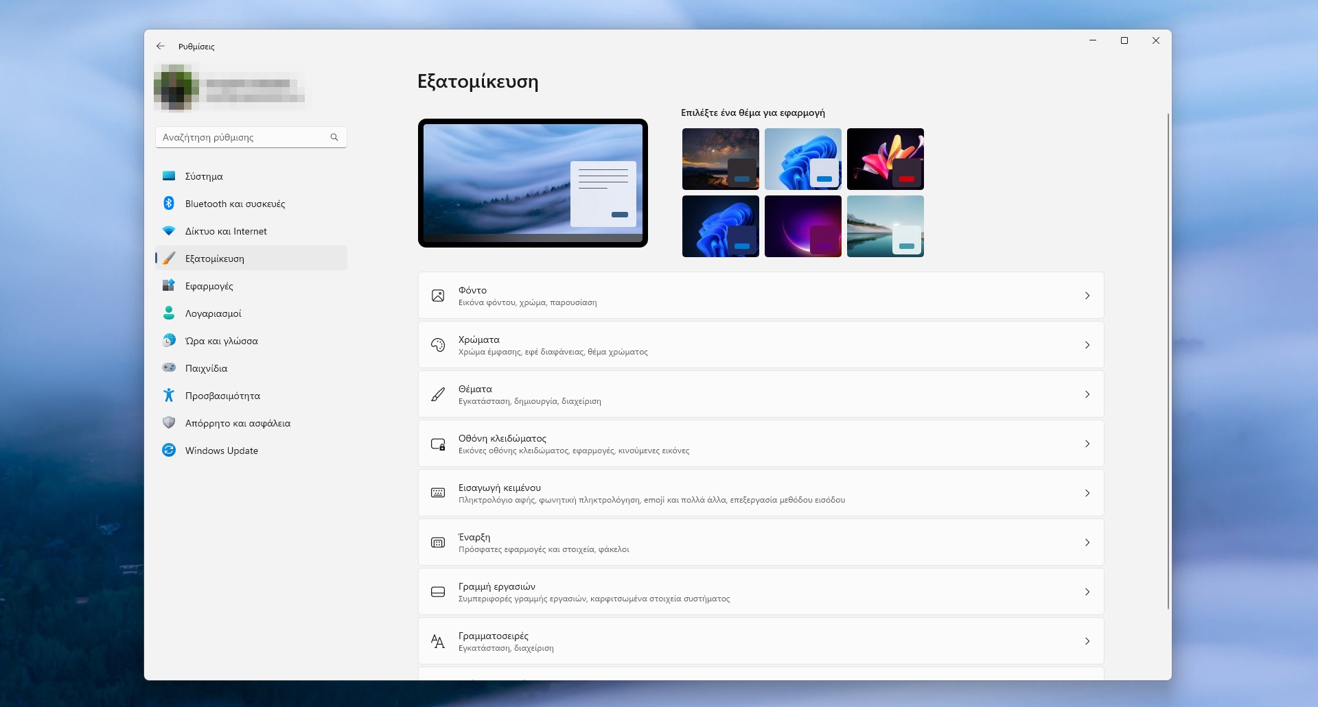Open the Έναρξη personalization settings
1318x707 pixels.
coord(761,542)
